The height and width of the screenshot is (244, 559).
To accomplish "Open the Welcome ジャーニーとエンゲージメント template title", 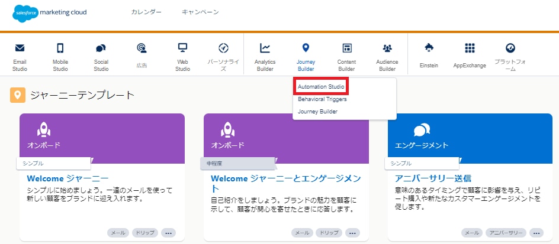I will click(x=286, y=183).
